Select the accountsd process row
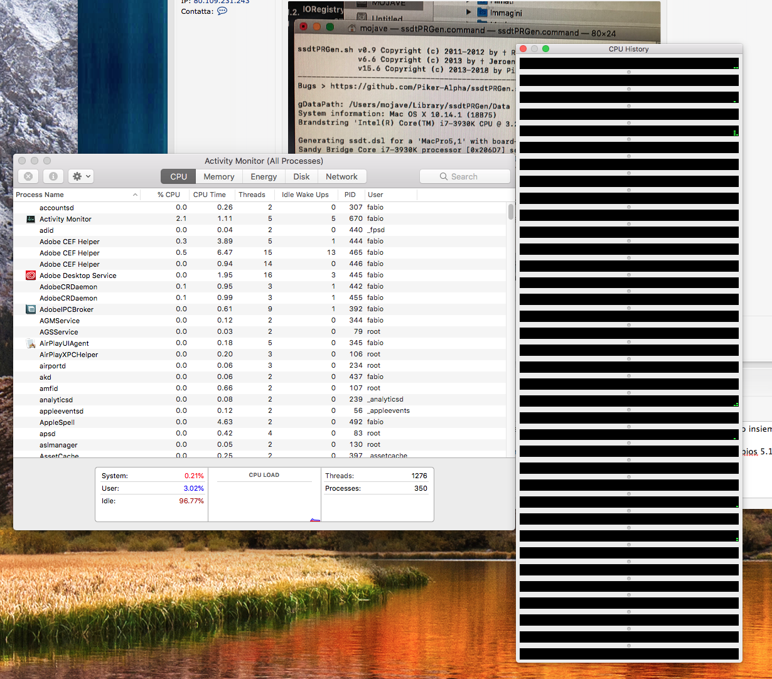 point(260,208)
